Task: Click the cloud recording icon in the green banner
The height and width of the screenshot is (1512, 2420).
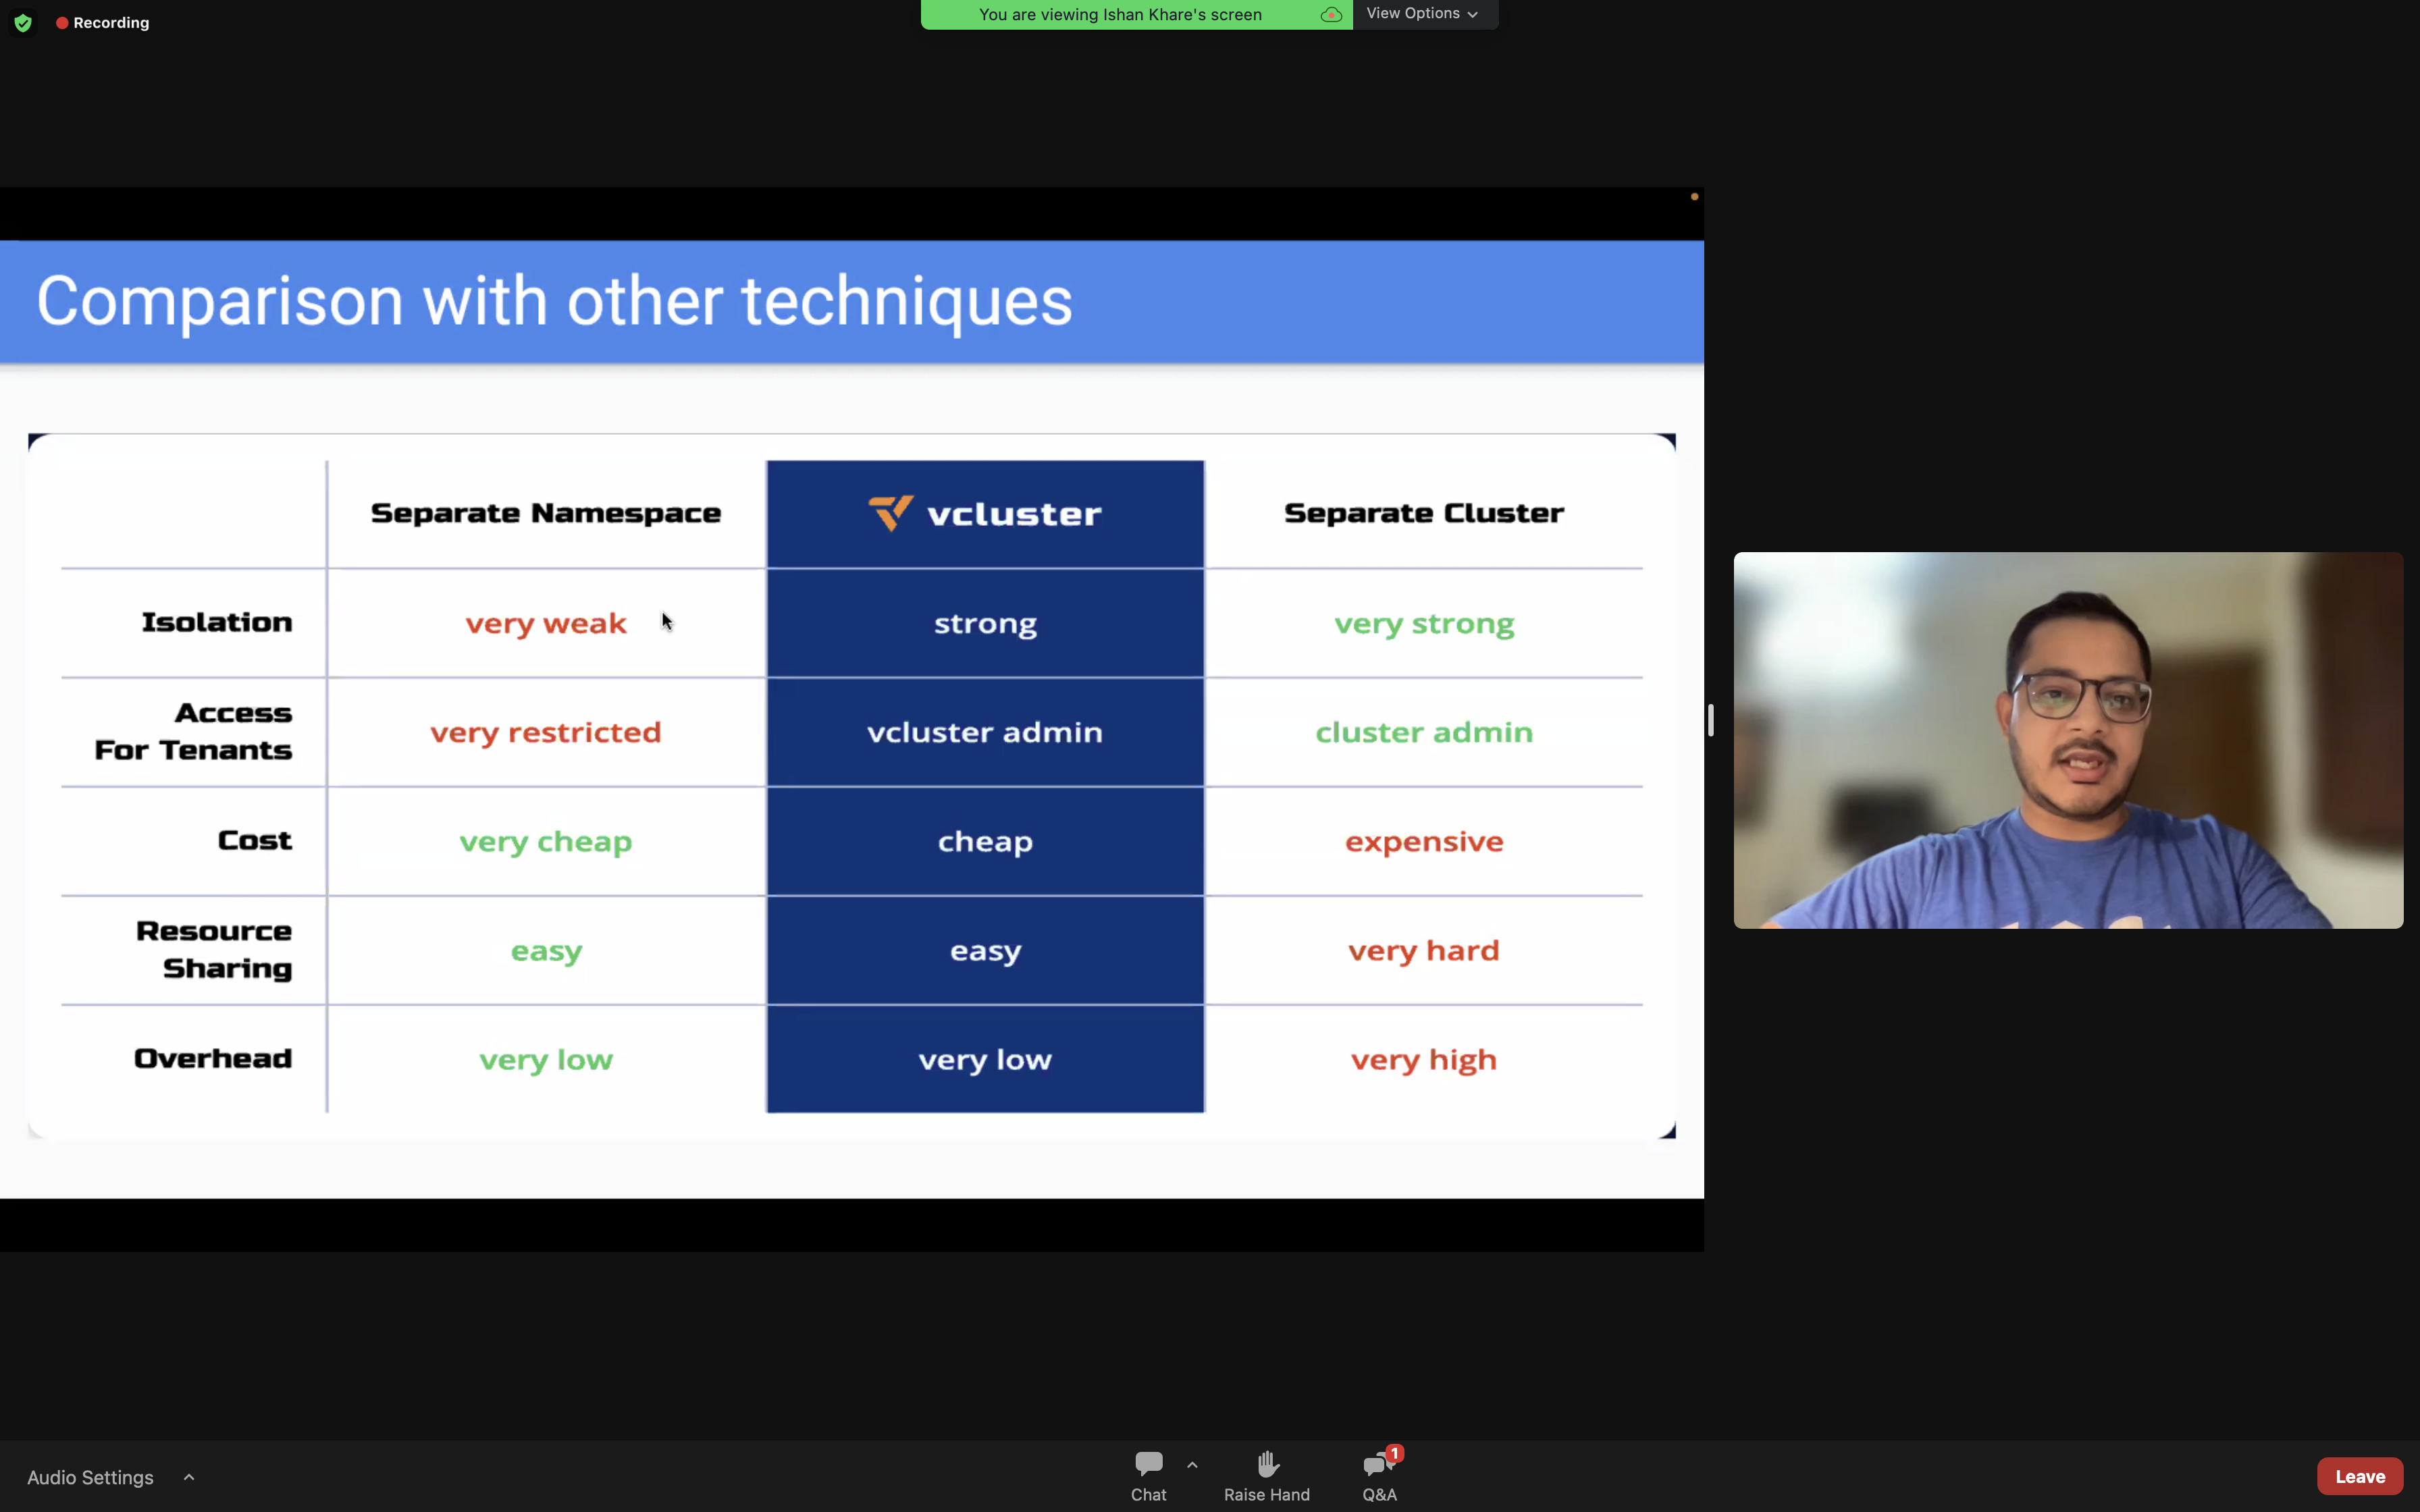Action: pos(1331,14)
